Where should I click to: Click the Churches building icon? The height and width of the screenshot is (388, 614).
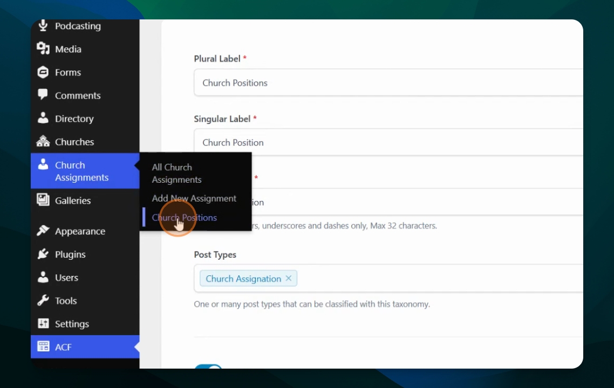(43, 141)
